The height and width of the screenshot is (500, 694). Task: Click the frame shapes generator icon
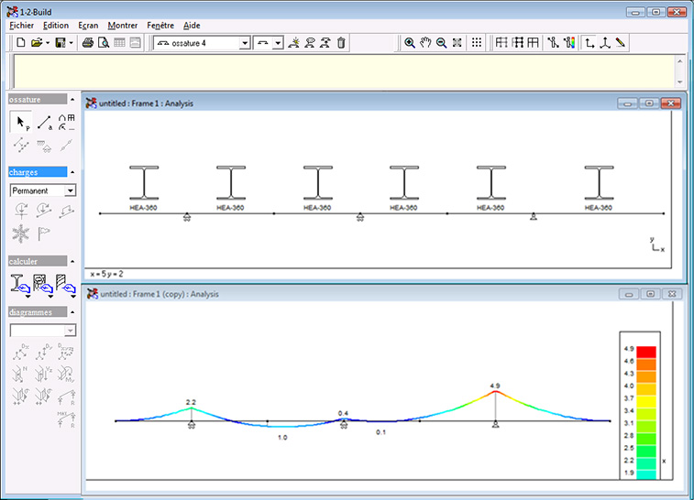tap(66, 123)
